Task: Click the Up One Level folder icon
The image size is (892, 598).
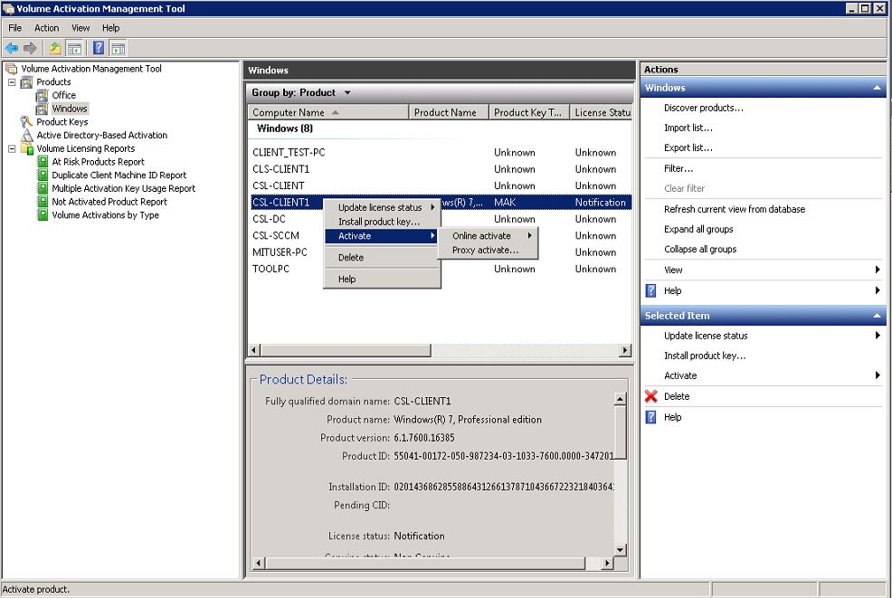Action: pos(55,48)
